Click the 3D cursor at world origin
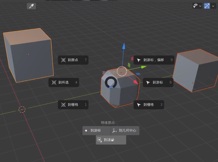Screen dimensions: 218x162 (22, 110)
